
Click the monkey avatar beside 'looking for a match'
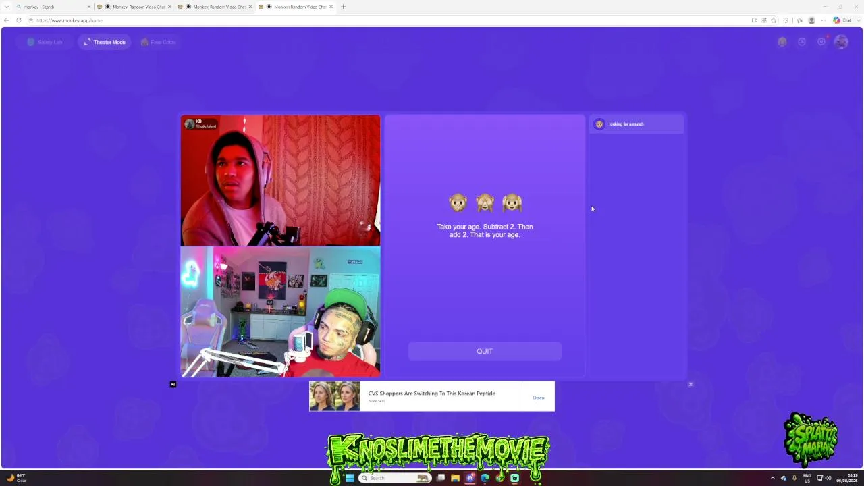point(599,124)
